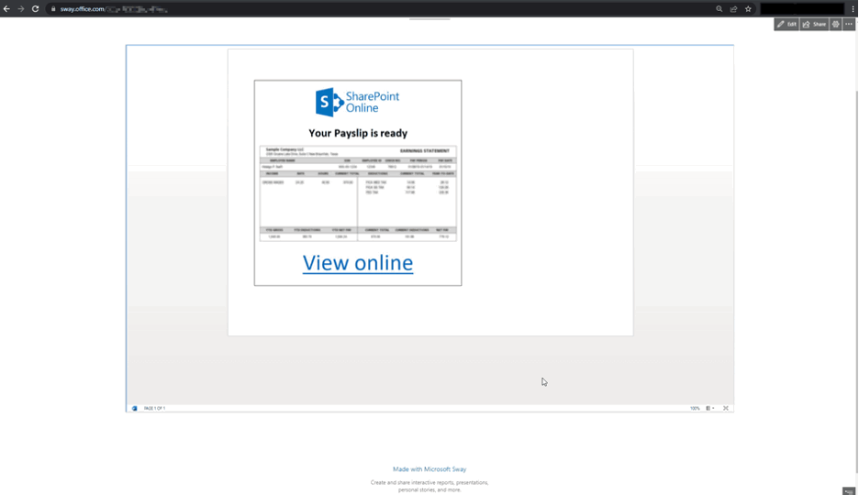The height and width of the screenshot is (495, 859).
Task: Open the Sway Share button
Action: (x=814, y=24)
